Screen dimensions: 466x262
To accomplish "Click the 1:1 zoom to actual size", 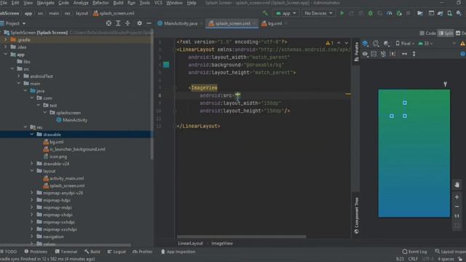I will point(457,216).
